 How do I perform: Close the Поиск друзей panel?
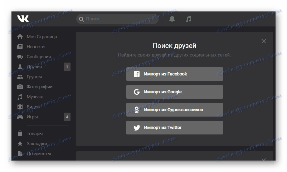[x=264, y=41]
